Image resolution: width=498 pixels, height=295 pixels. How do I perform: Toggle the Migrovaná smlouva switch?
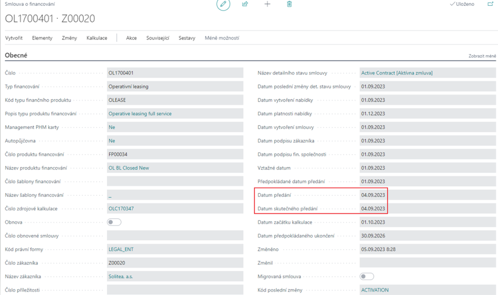367,276
